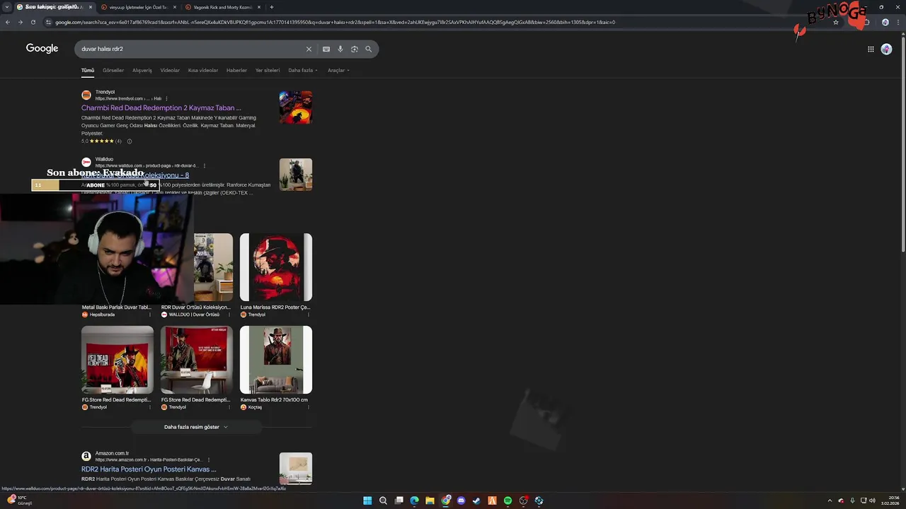Open the taskbar clock and date

click(x=890, y=501)
